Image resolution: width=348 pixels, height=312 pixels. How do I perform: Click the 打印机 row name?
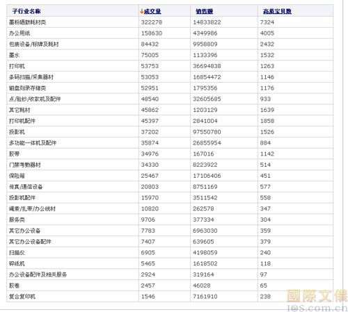(17, 66)
